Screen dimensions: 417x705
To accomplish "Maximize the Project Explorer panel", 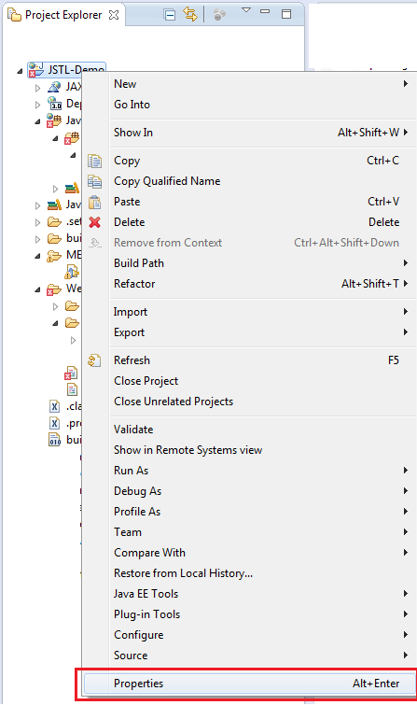I will pyautogui.click(x=286, y=14).
